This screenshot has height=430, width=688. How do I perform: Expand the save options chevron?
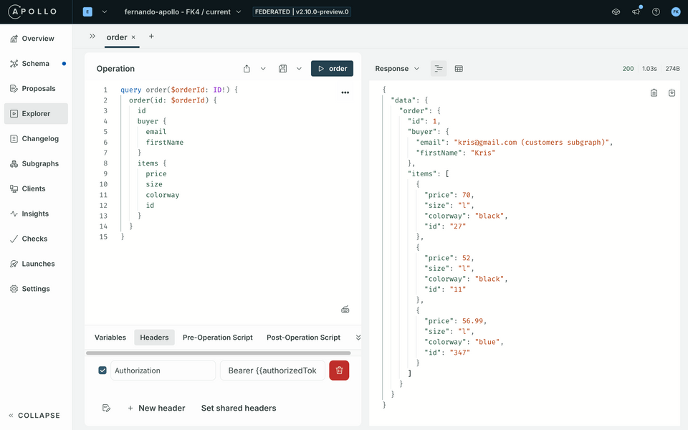(x=299, y=69)
